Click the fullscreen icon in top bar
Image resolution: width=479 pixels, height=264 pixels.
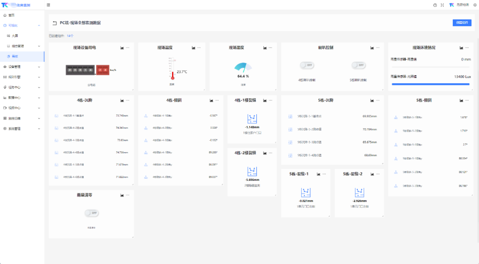[442, 5]
